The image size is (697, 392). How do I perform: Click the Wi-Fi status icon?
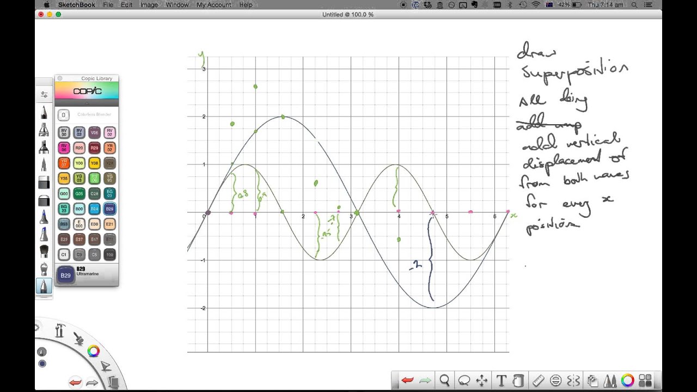[x=536, y=5]
